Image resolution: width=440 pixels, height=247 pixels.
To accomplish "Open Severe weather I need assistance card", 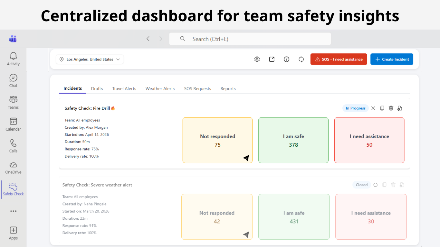I will (x=371, y=217).
